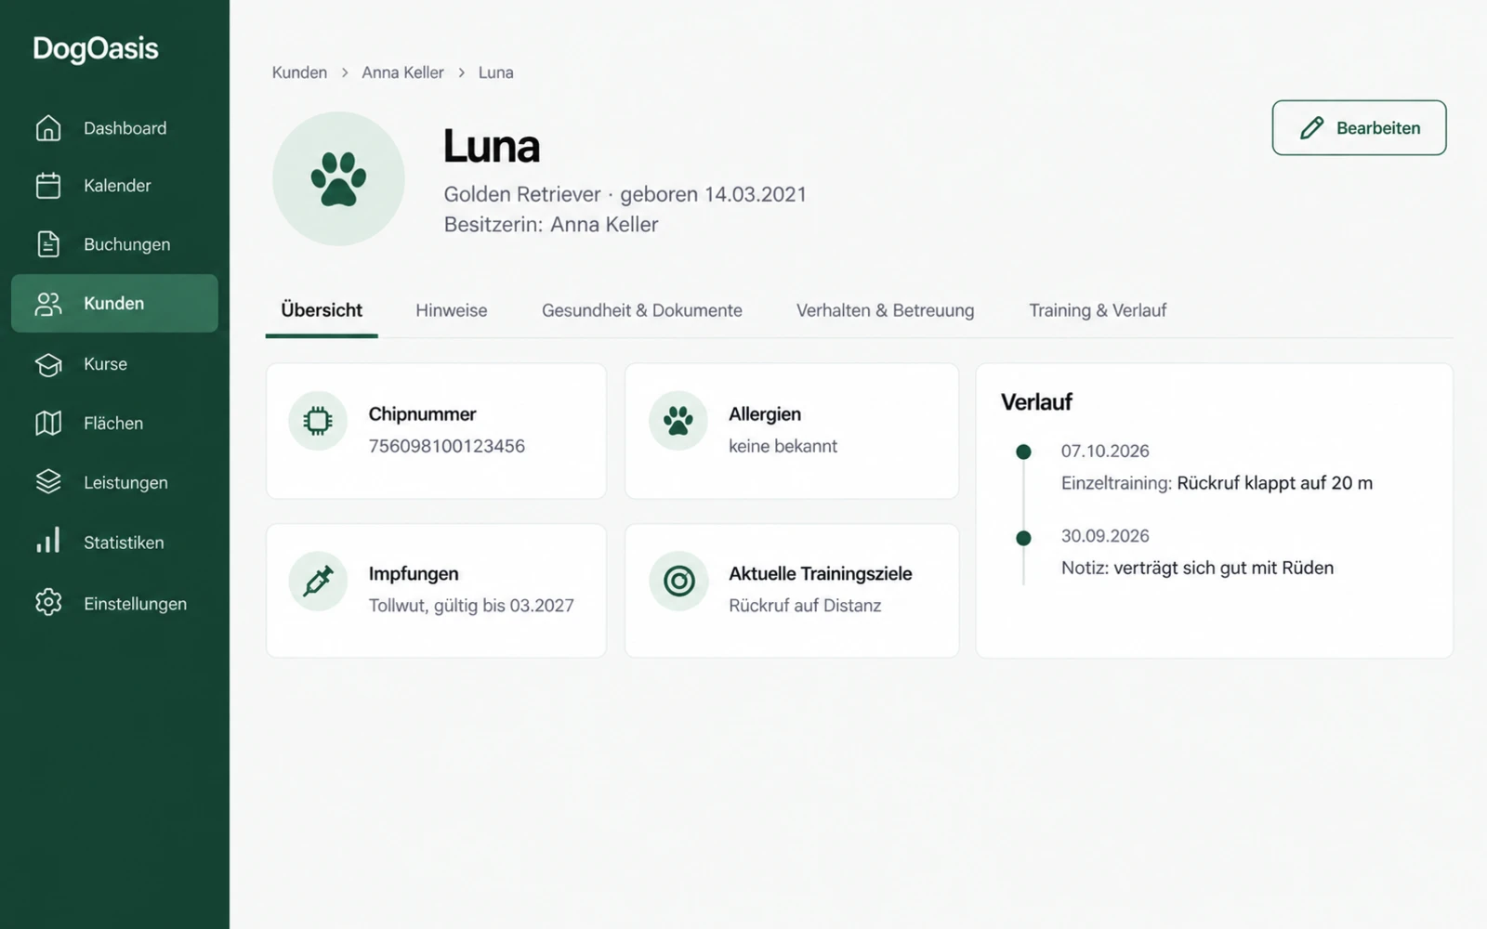The image size is (1487, 929).
Task: Click the paw icon on Allergien card
Action: tap(678, 421)
